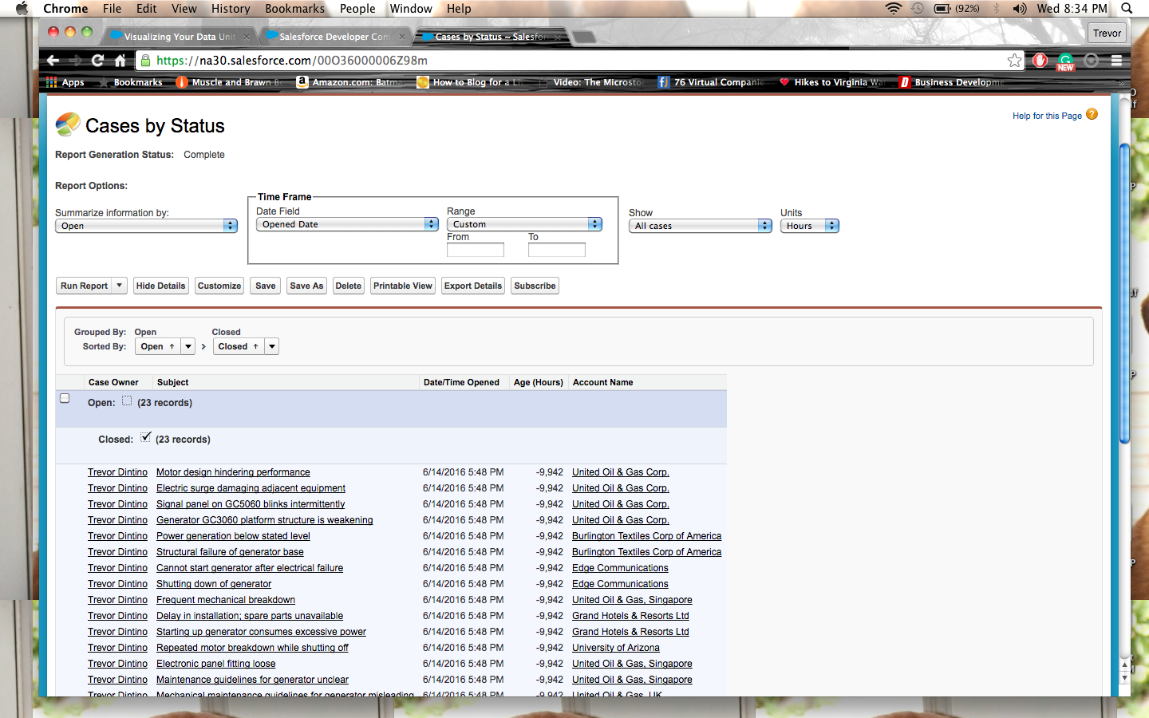Click the Save As button

pyautogui.click(x=306, y=286)
